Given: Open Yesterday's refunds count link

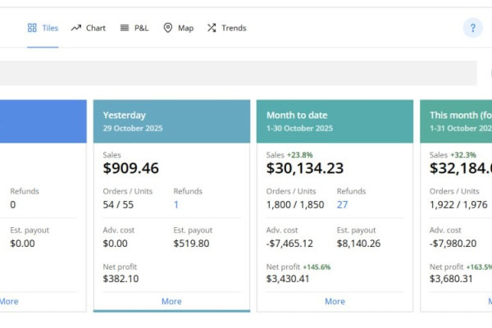Looking at the screenshot, I should click(176, 204).
